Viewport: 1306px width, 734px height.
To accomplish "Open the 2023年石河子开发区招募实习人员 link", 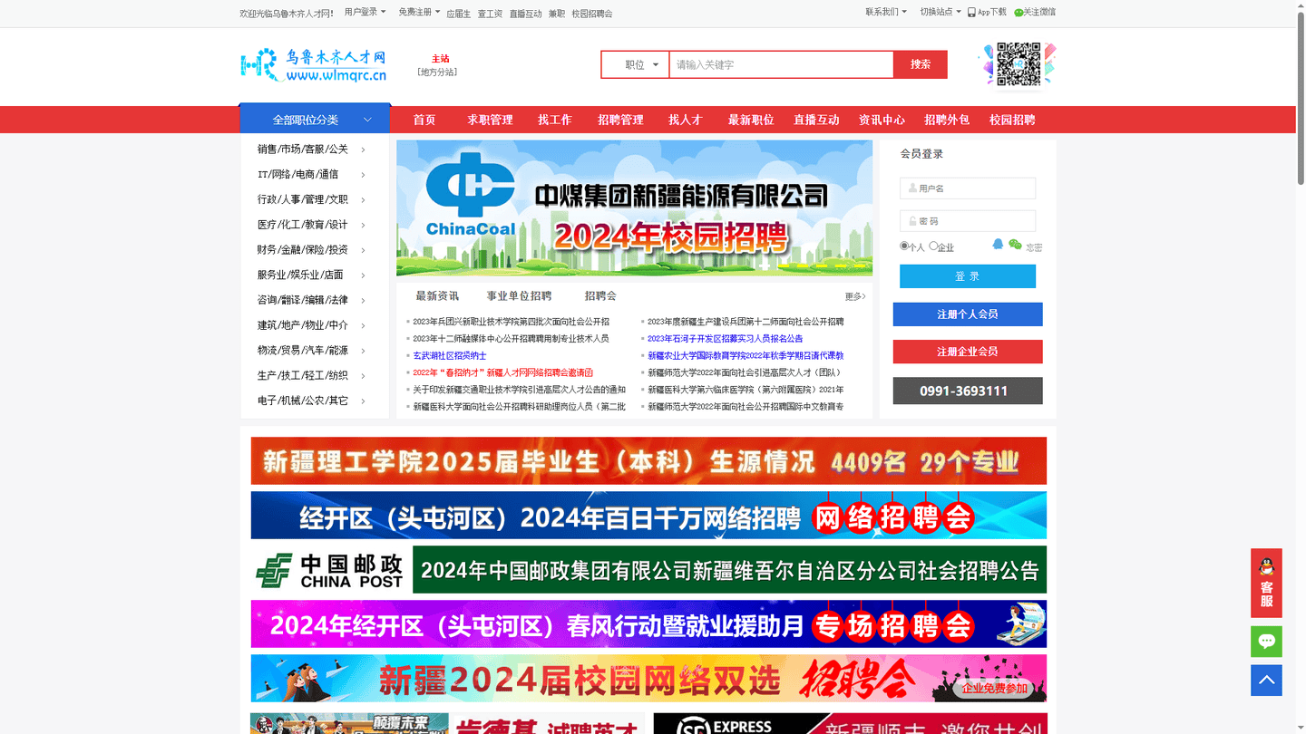I will (x=725, y=339).
